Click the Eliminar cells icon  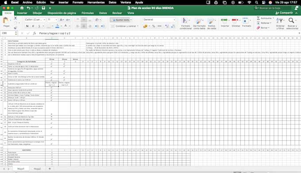point(235,20)
